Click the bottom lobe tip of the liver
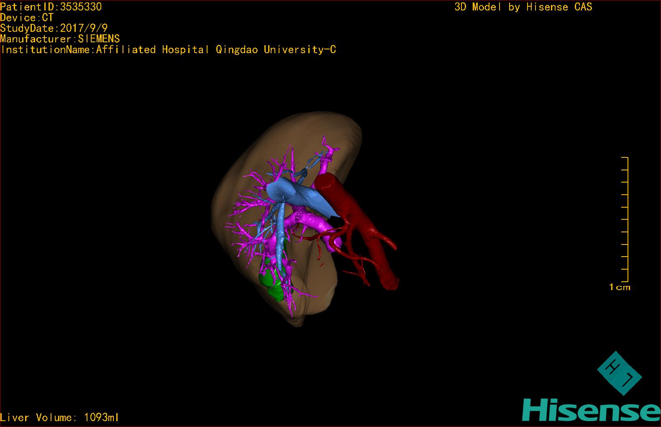This screenshot has height=427, width=661. 296,320
